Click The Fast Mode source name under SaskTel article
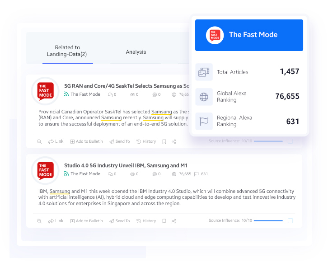 85,94
